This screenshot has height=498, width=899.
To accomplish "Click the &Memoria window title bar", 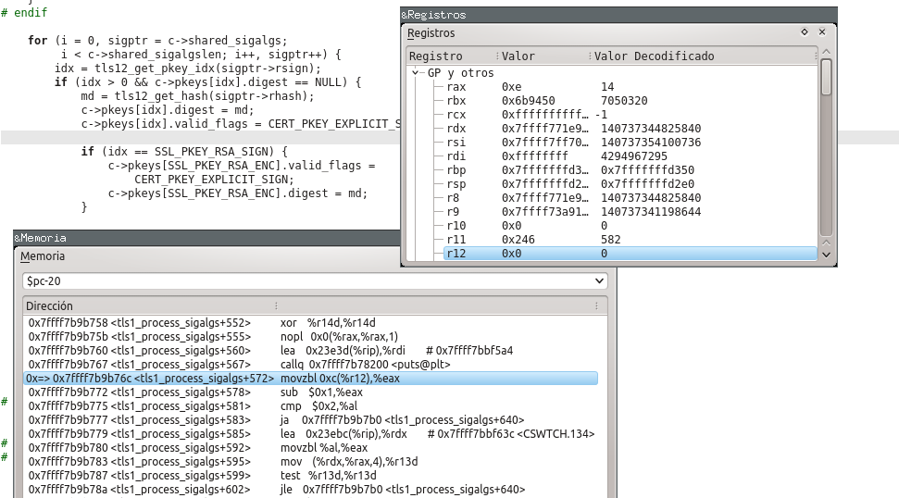I will 206,238.
